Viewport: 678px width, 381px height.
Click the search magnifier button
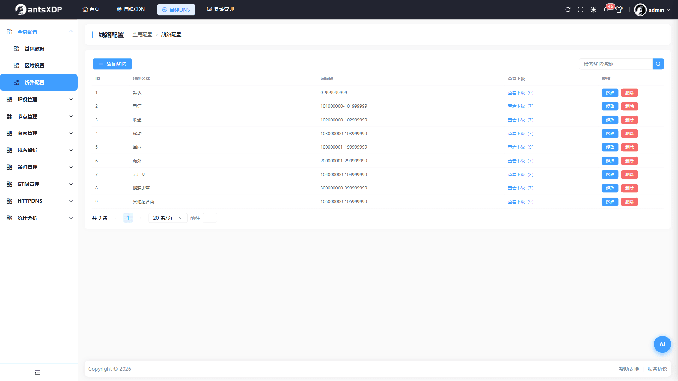tap(658, 64)
